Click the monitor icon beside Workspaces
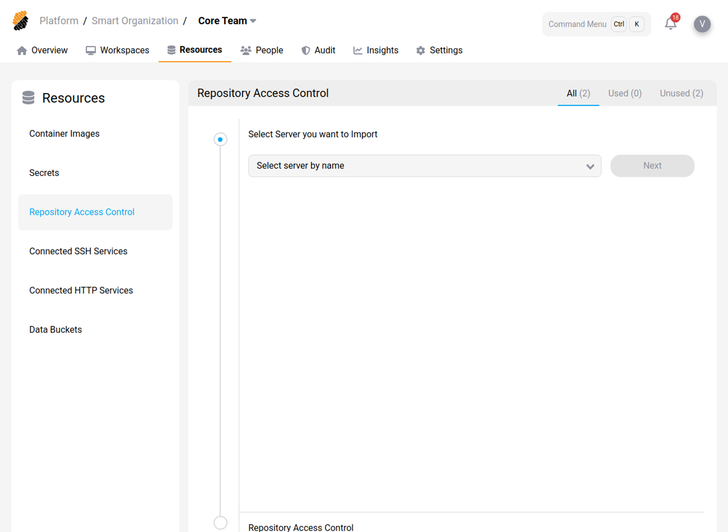The width and height of the screenshot is (728, 532). coord(90,51)
